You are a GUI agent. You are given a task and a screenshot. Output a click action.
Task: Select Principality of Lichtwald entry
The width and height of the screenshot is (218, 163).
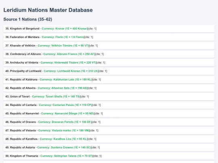pos(109,71)
